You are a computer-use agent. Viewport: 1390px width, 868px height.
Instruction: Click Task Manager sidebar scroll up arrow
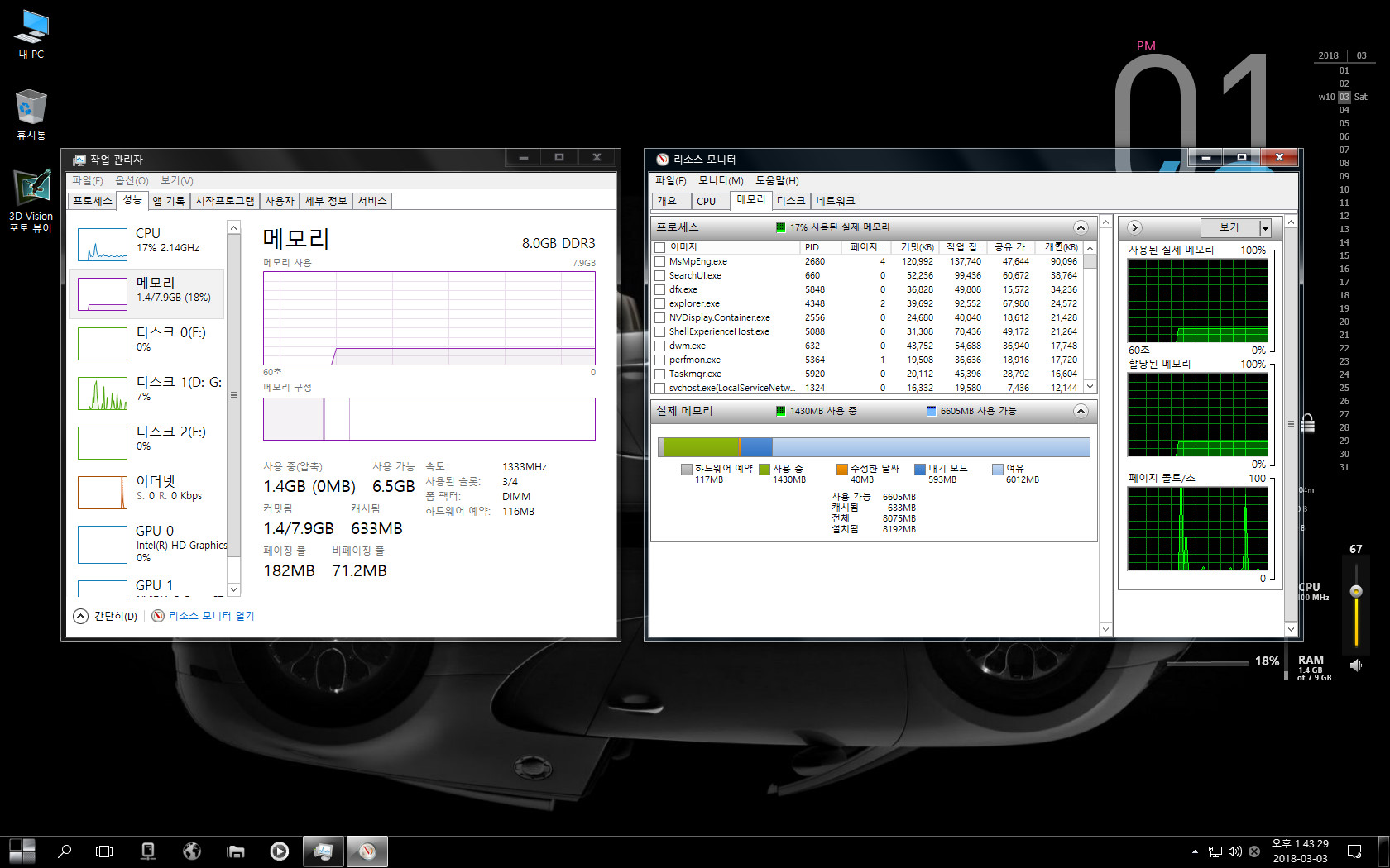pyautogui.click(x=233, y=227)
